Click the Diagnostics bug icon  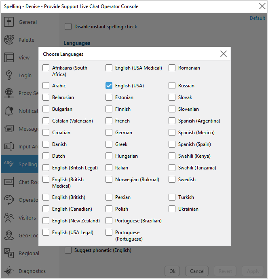coord(9,271)
